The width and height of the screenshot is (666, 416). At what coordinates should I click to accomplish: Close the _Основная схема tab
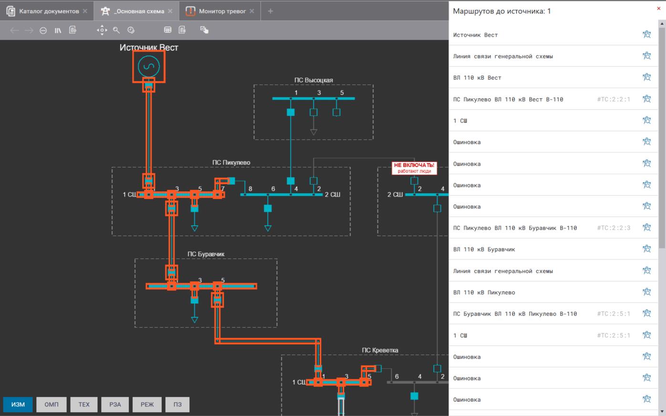pyautogui.click(x=170, y=11)
